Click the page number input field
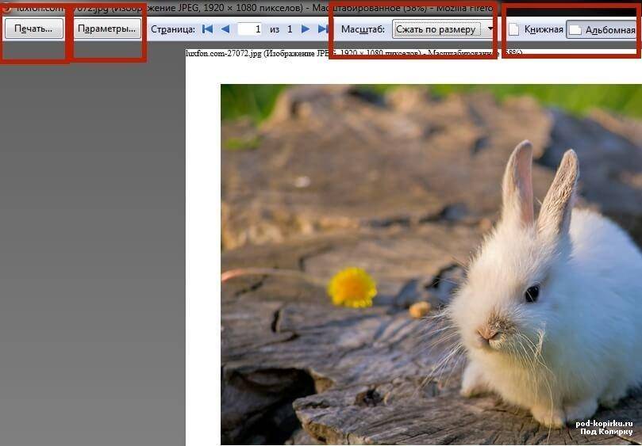The width and height of the screenshot is (642, 446). click(x=249, y=29)
